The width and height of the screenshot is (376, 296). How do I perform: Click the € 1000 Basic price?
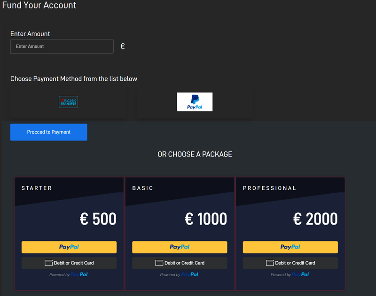tap(206, 219)
